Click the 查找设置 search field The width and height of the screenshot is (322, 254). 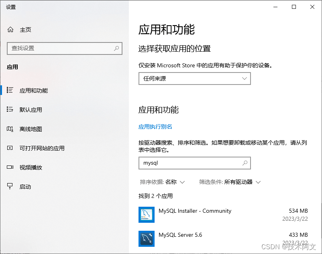[x=64, y=48]
